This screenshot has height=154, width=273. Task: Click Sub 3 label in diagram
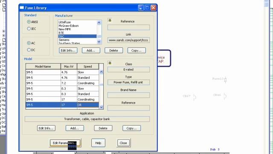pyautogui.click(x=215, y=149)
